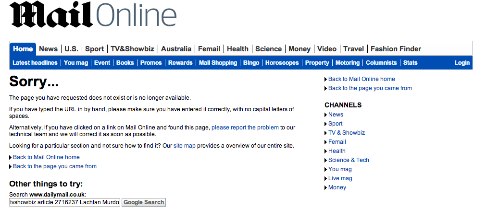Open Money in the Channels list
Image resolution: width=499 pixels, height=221 pixels.
pyautogui.click(x=337, y=187)
